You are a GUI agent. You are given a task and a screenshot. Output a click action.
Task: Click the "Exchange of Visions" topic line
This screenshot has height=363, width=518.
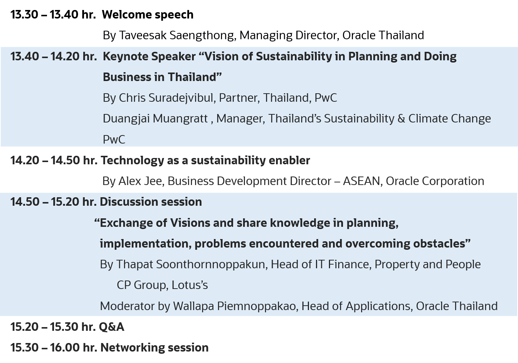click(x=246, y=223)
